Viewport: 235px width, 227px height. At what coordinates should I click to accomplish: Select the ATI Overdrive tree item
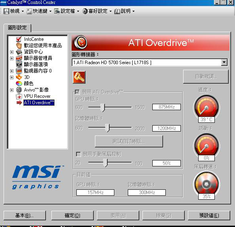(39, 103)
